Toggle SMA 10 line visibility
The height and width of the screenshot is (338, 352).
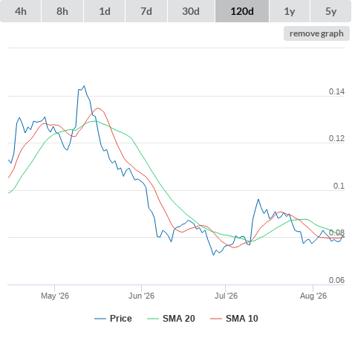[242, 319]
